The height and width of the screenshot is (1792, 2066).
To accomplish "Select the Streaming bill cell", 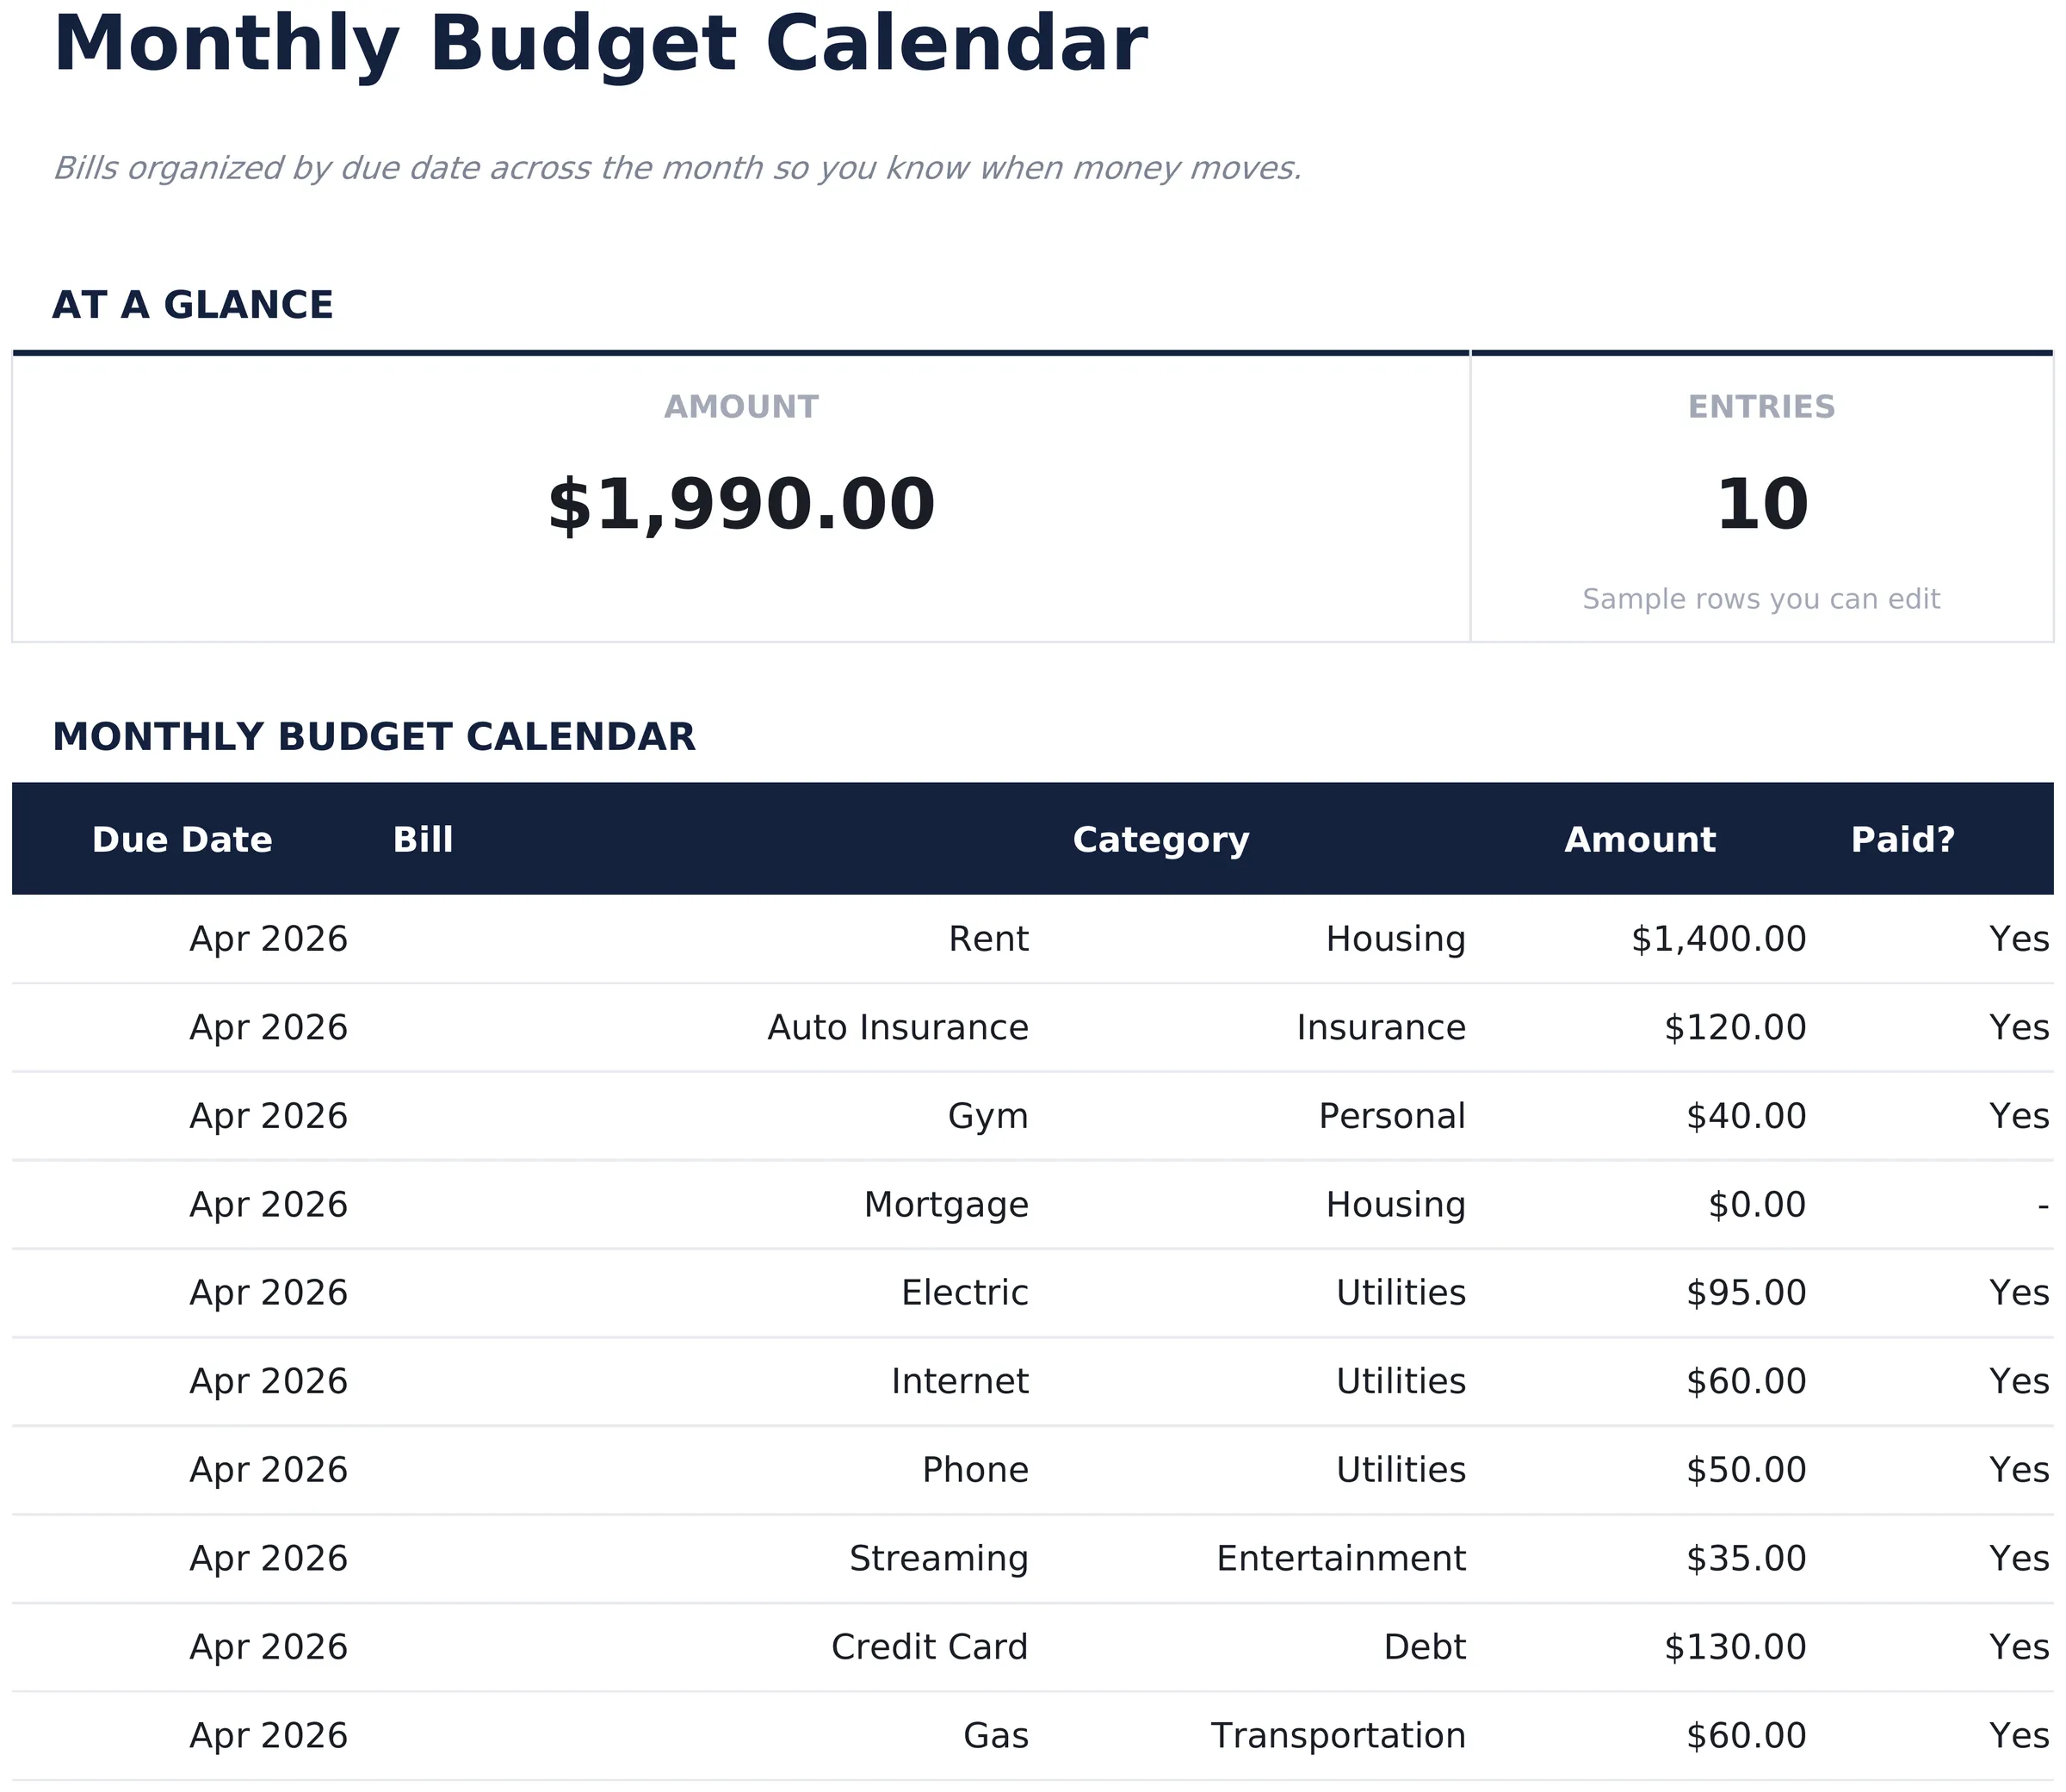I will coord(938,1559).
